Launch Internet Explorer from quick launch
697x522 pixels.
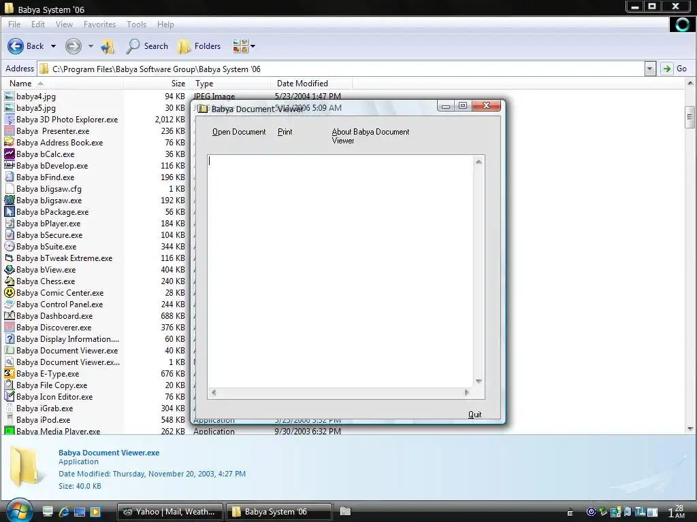tap(63, 512)
